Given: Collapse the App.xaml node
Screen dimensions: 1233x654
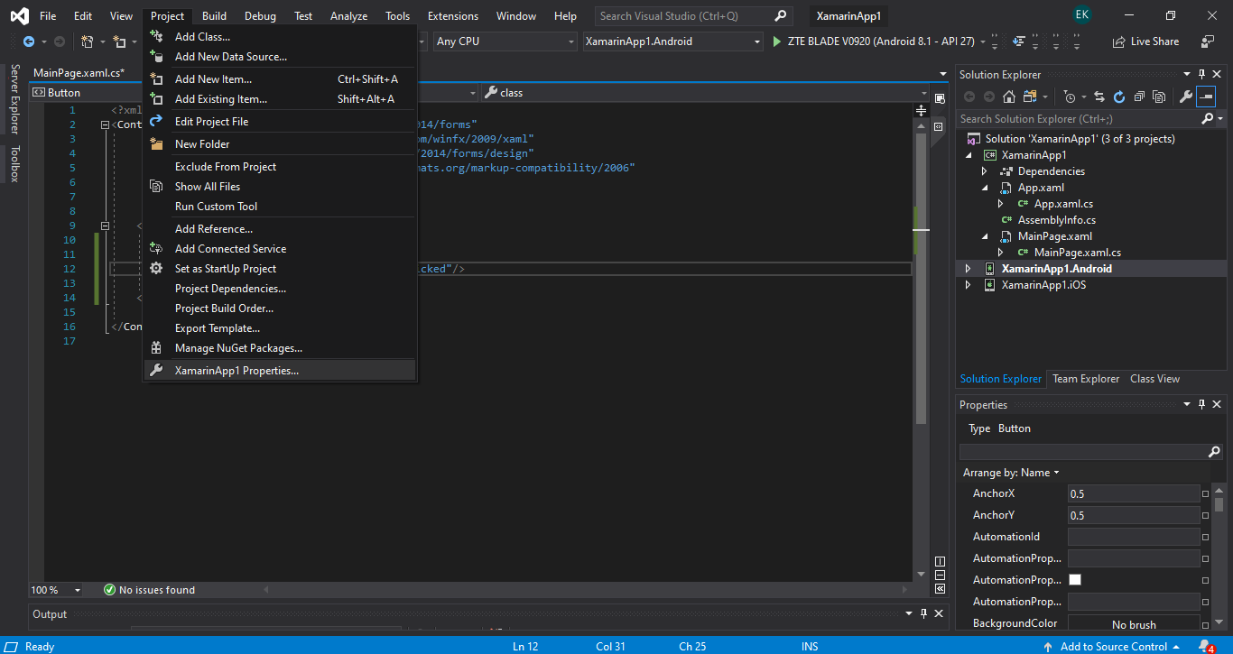Looking at the screenshot, I should [985, 188].
